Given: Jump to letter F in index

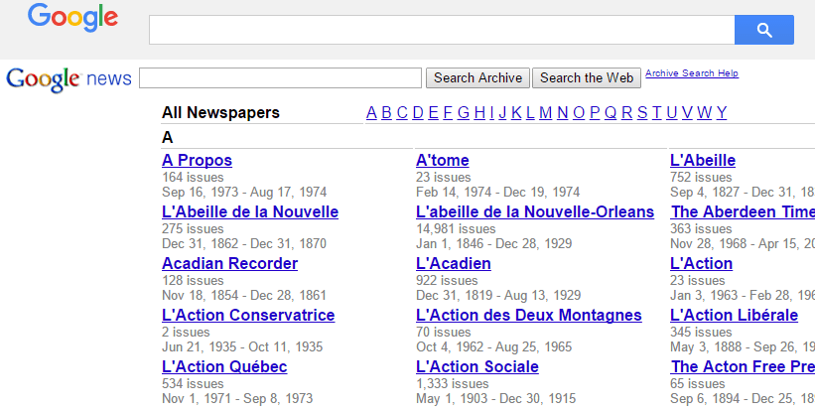Looking at the screenshot, I should tap(448, 113).
